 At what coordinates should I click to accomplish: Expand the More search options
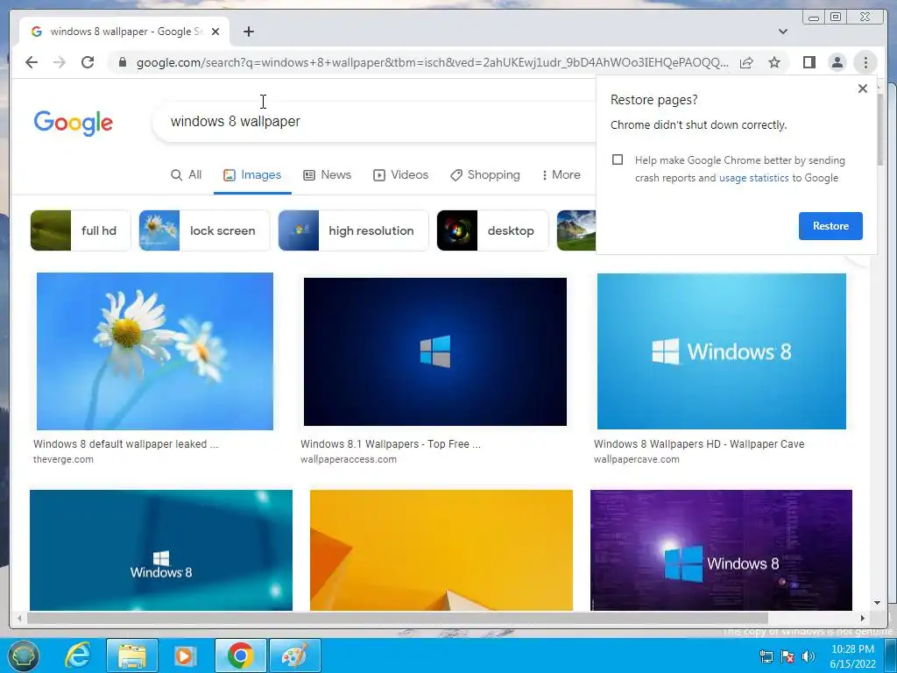click(x=562, y=175)
